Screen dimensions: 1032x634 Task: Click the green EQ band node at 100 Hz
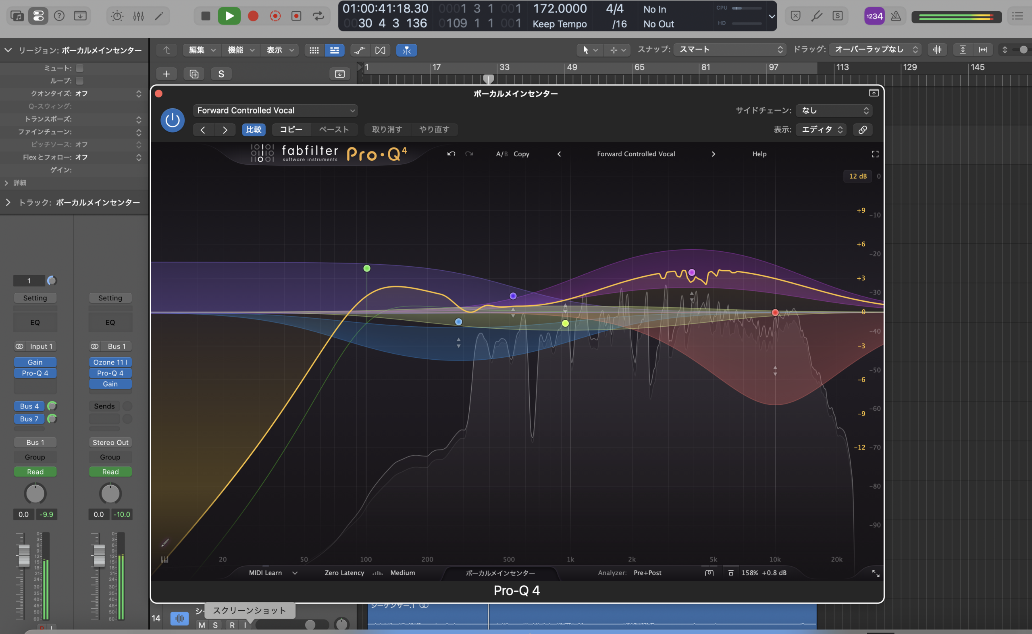(367, 268)
